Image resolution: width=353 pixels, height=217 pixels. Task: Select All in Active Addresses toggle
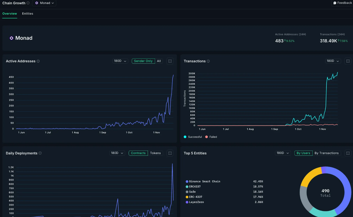coord(159,61)
